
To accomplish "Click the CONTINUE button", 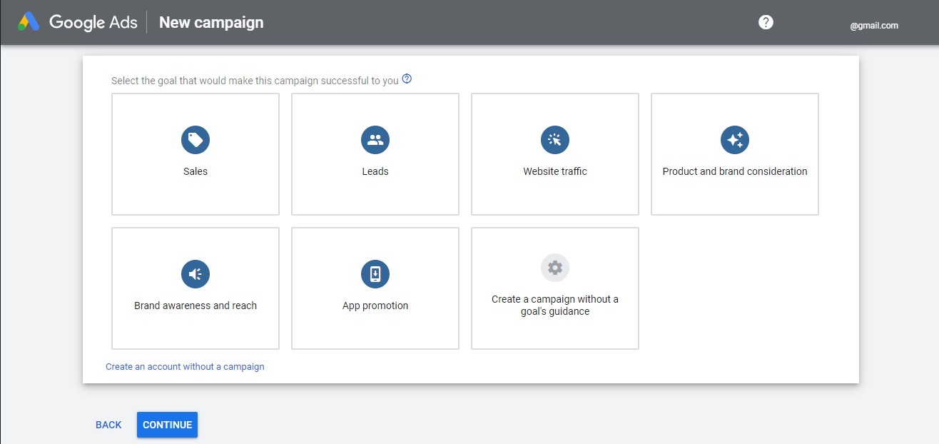I will (167, 425).
